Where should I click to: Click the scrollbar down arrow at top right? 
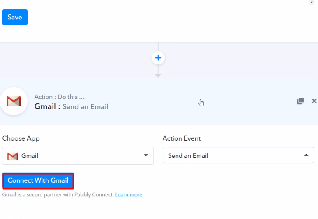tap(311, 2)
